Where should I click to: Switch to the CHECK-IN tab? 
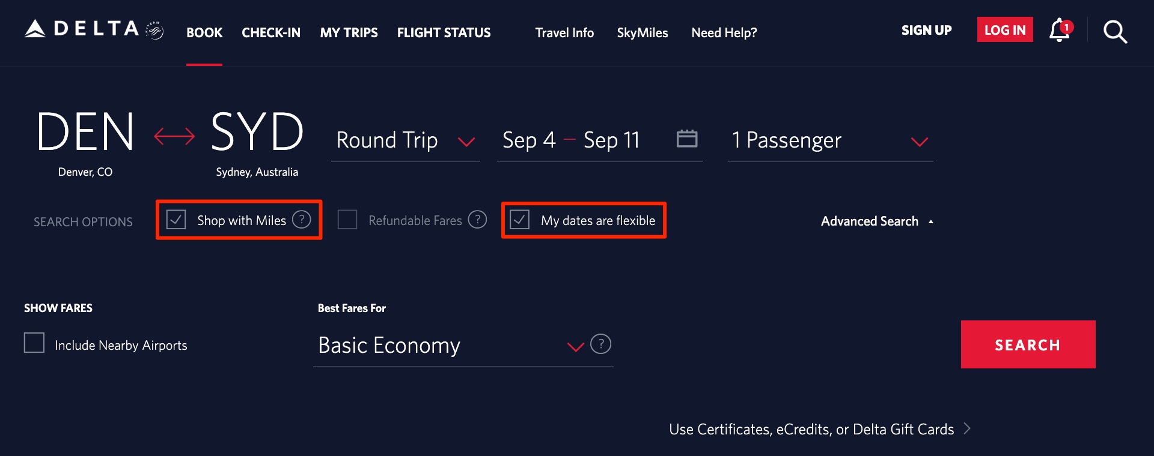(271, 33)
